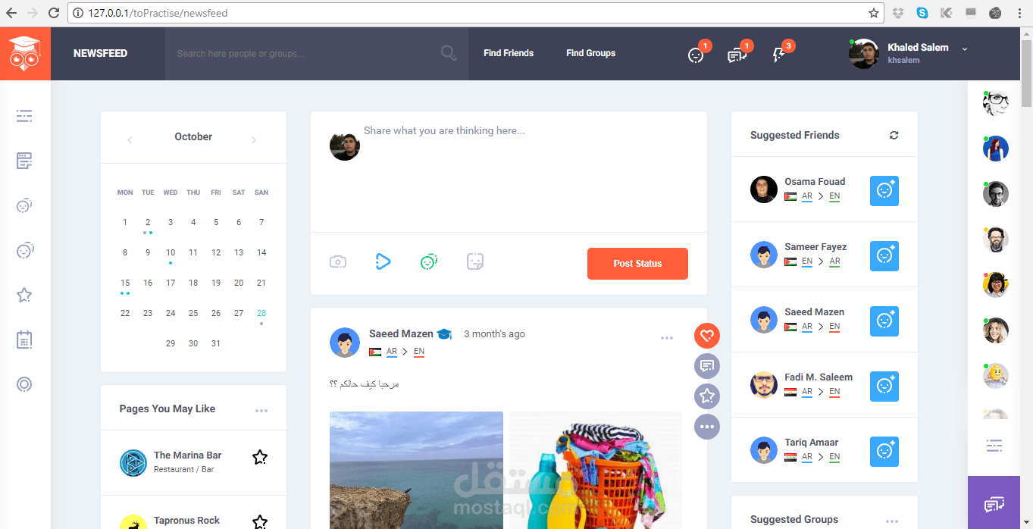Add a photo with camera icon
Image resolution: width=1033 pixels, height=529 pixels.
pyautogui.click(x=338, y=262)
